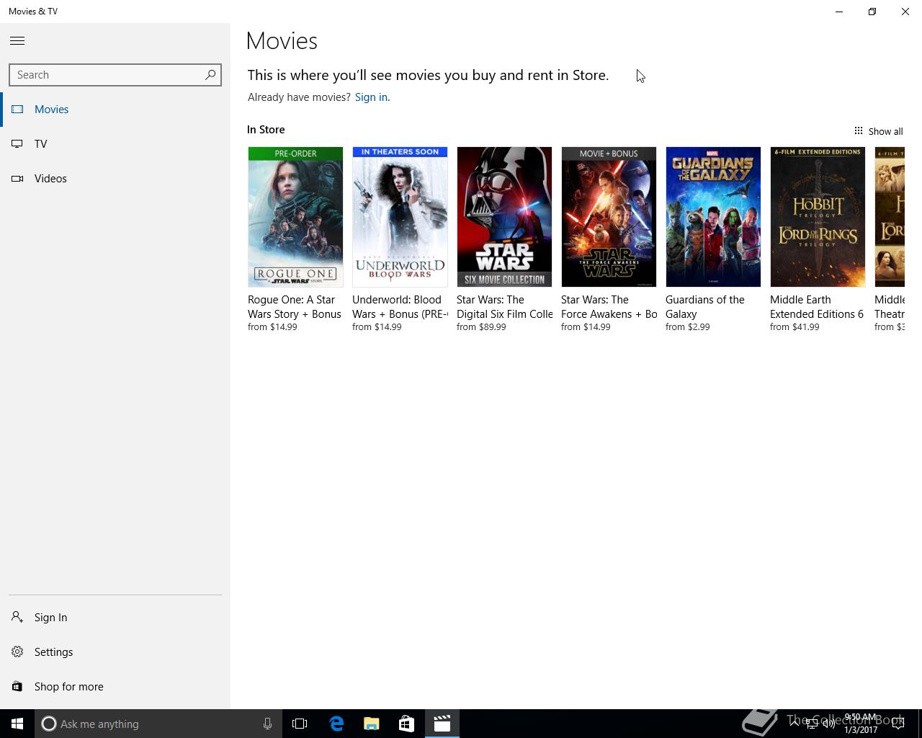Focus the Search input field
Image resolution: width=922 pixels, height=738 pixels.
tap(115, 75)
